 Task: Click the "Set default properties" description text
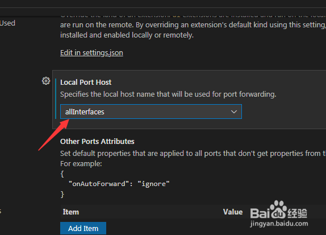pos(193,154)
